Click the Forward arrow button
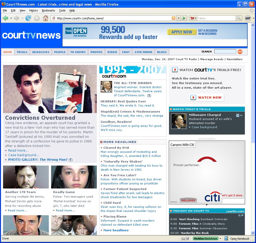 pyautogui.click(x=17, y=18)
